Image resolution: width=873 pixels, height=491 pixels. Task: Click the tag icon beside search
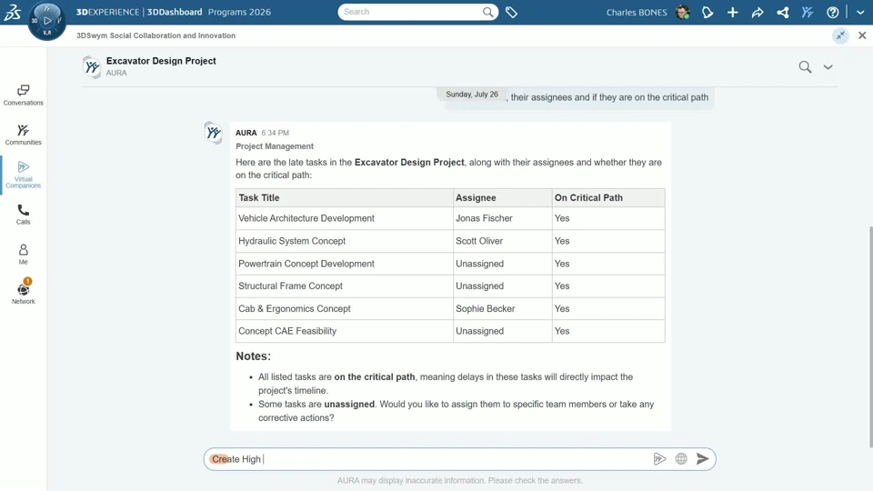(511, 12)
